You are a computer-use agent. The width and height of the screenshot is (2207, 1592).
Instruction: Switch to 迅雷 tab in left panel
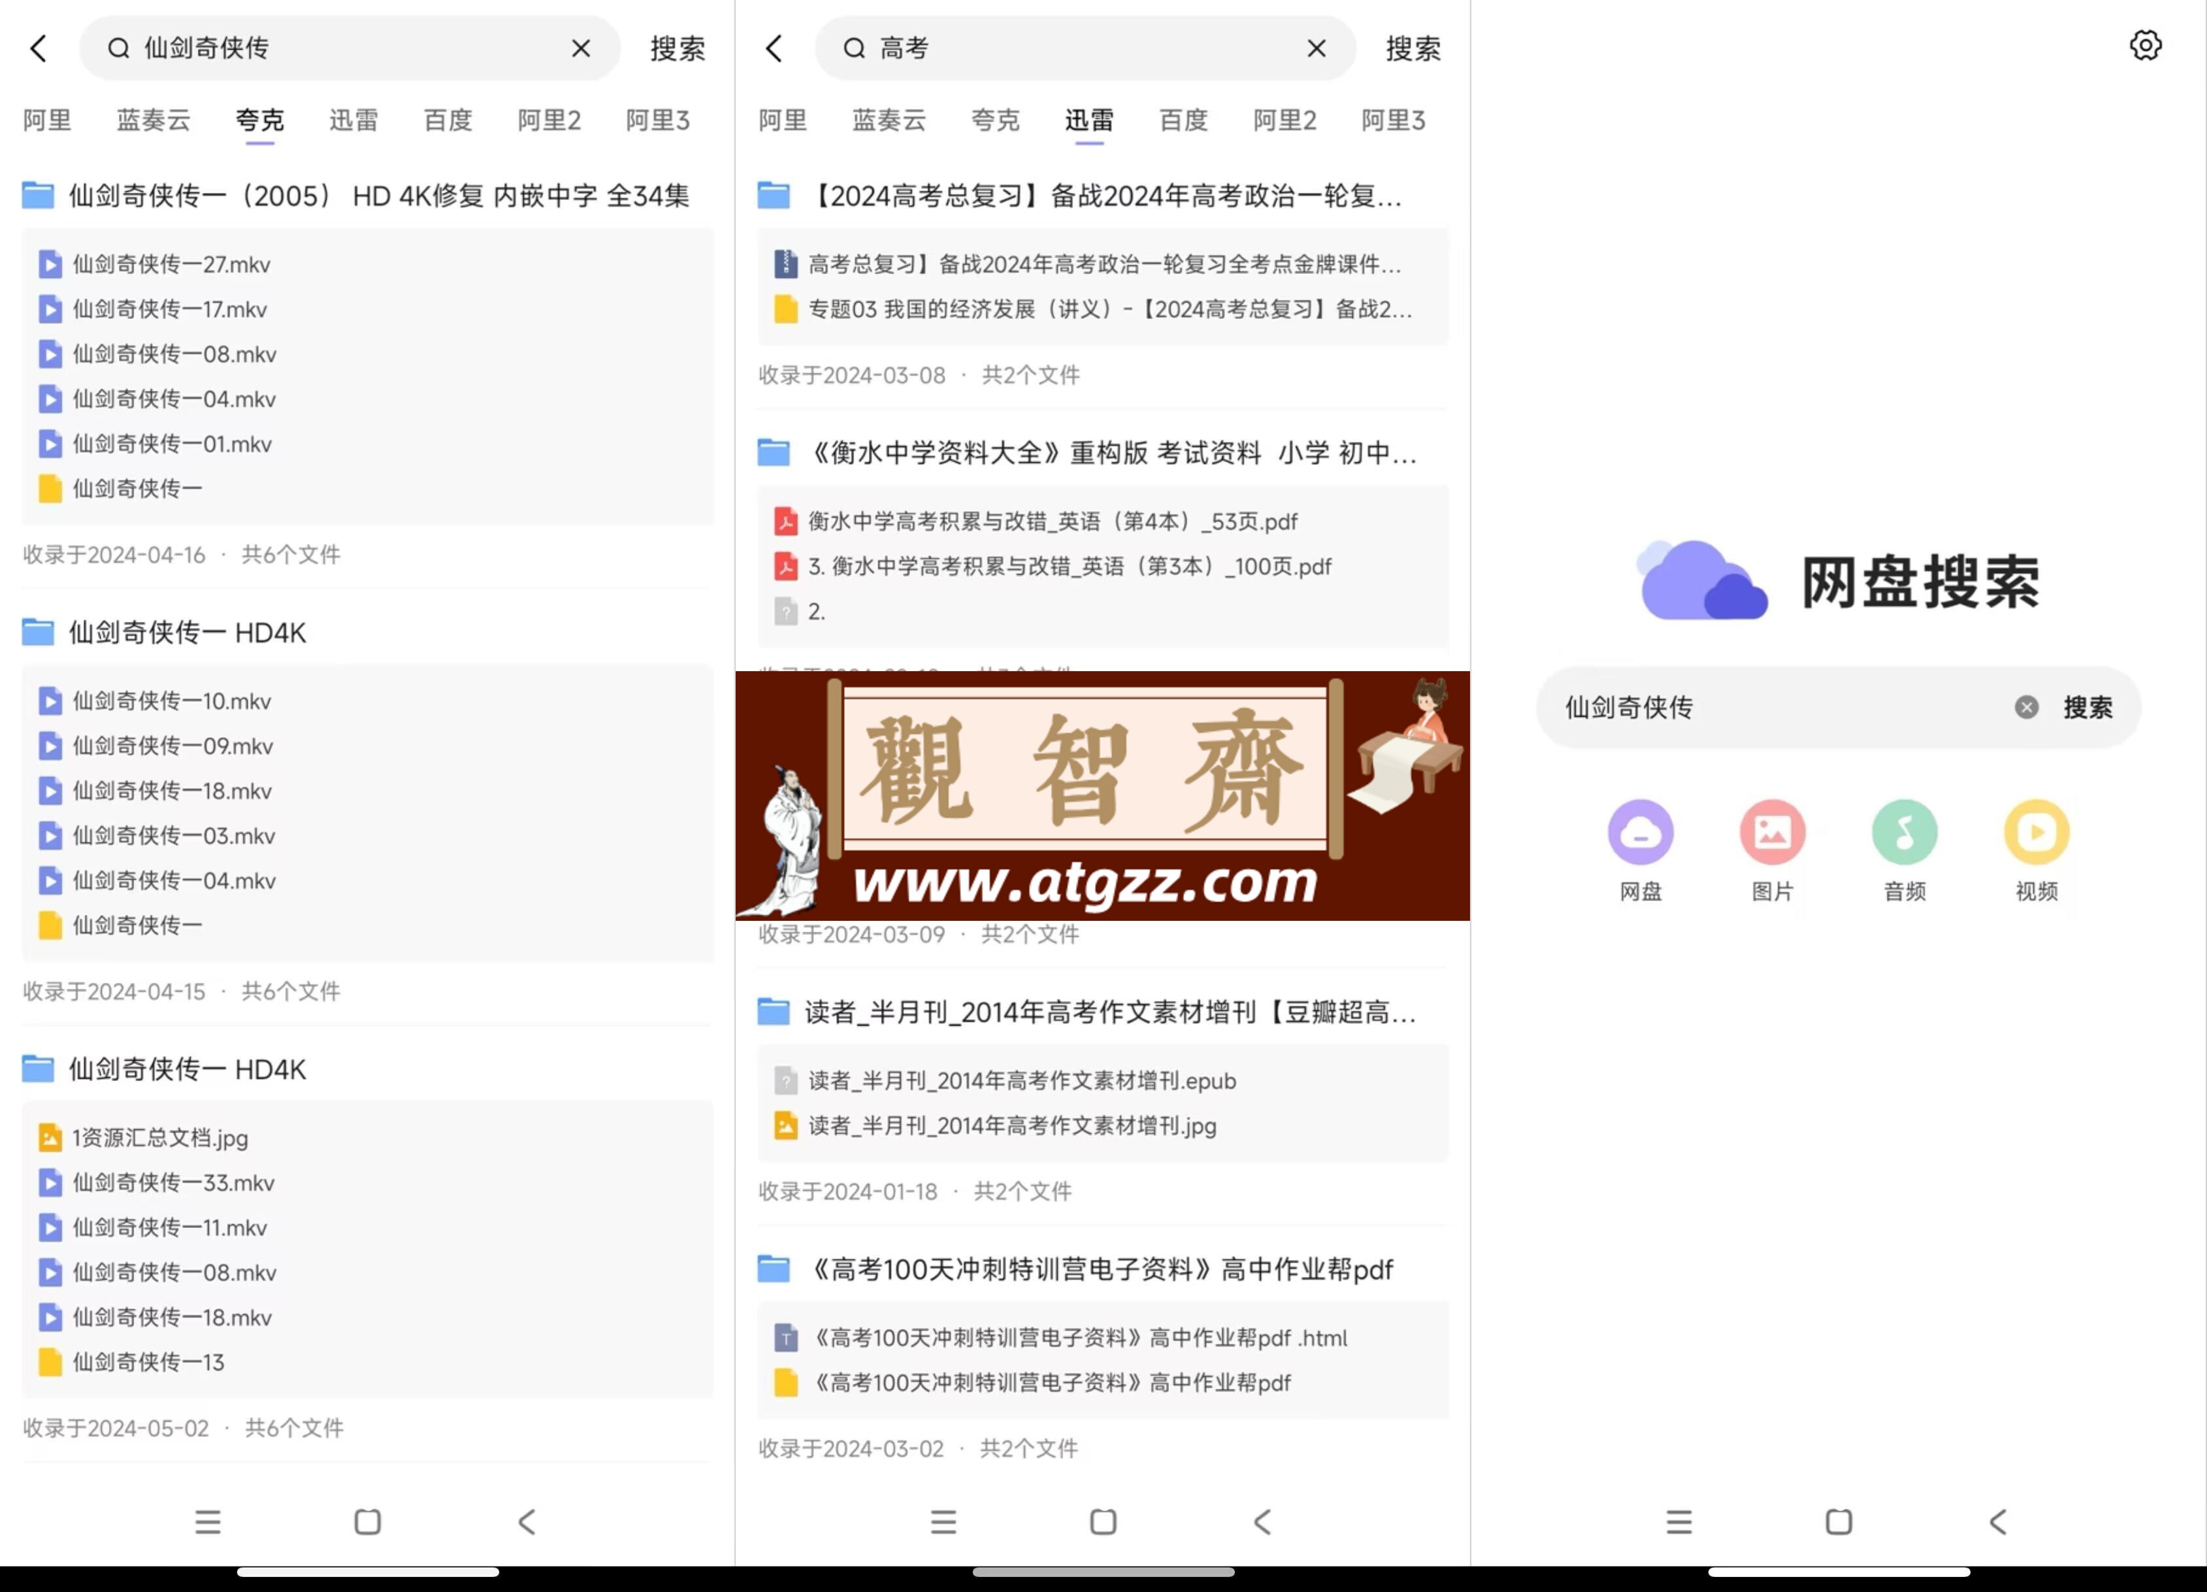pos(353,121)
